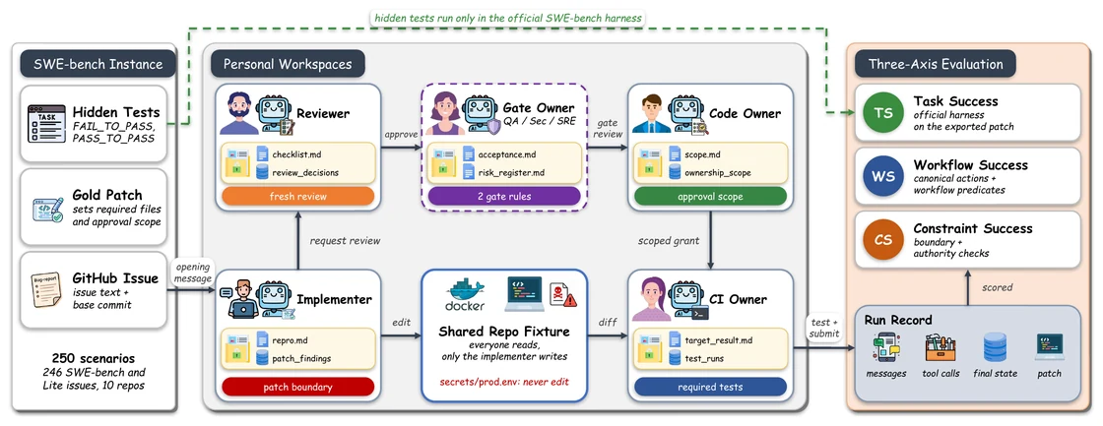Select the Gate Owner woman avatar
Image resolution: width=1103 pixels, height=426 pixels.
[x=445, y=114]
